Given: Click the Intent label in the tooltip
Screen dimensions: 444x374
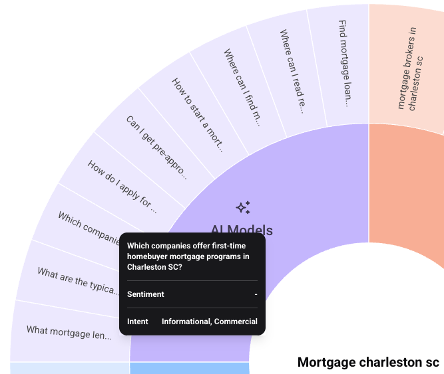Looking at the screenshot, I should pos(138,322).
